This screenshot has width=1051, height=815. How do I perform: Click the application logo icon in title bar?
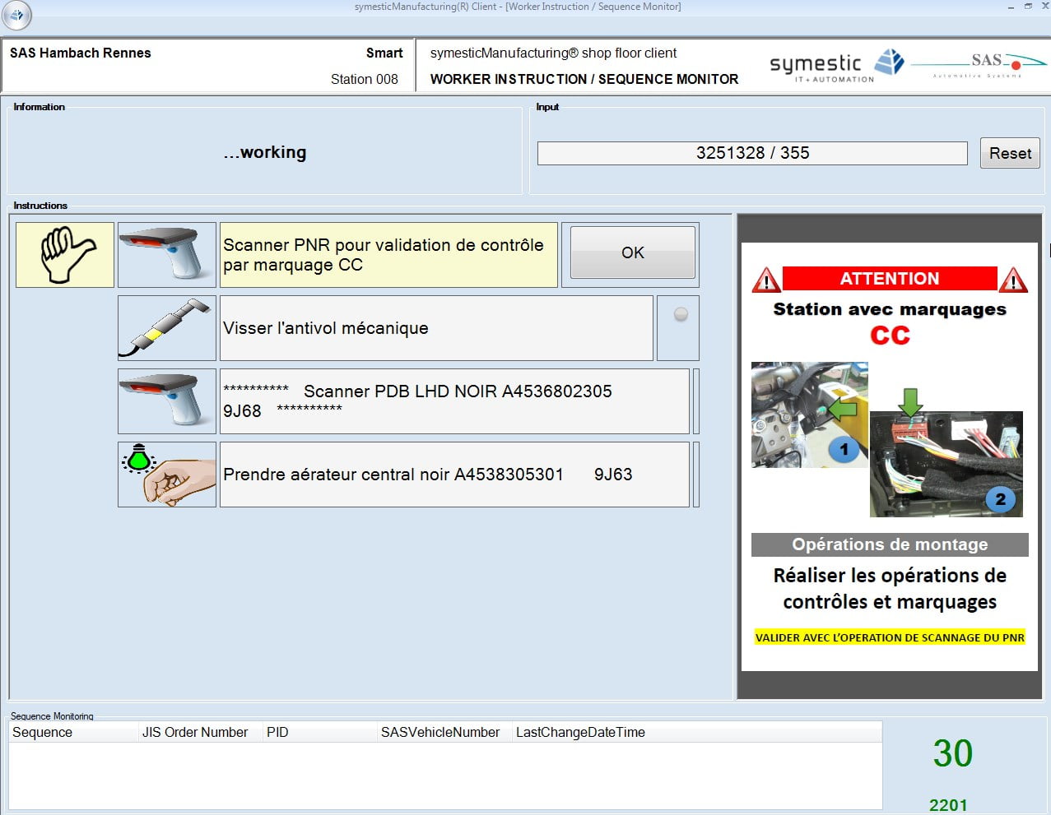point(16,15)
